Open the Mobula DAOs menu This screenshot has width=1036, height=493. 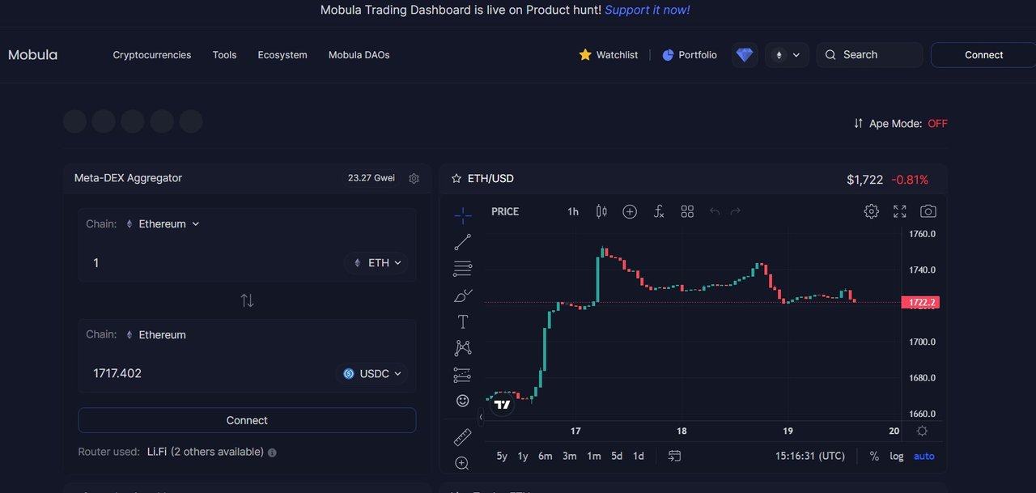coord(359,55)
